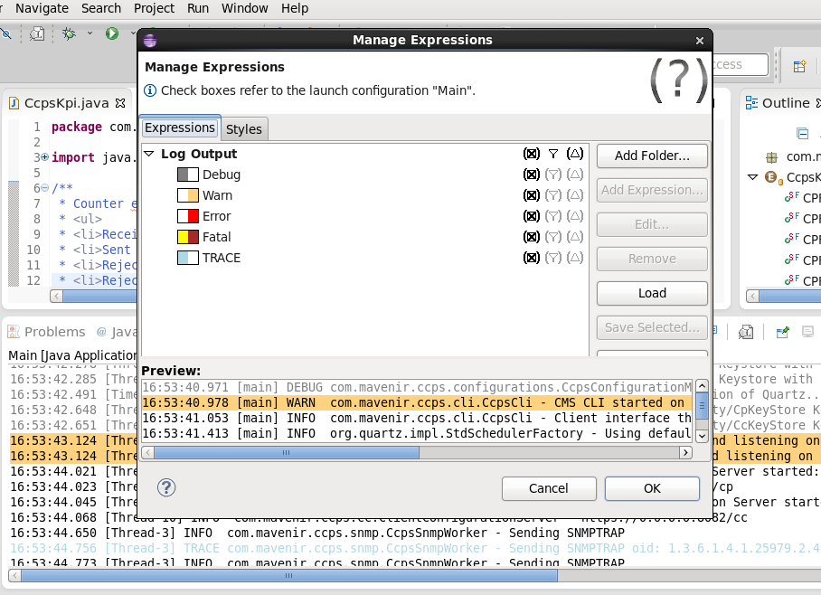Click the TRACE style color swatch
821x595 pixels.
click(x=188, y=258)
